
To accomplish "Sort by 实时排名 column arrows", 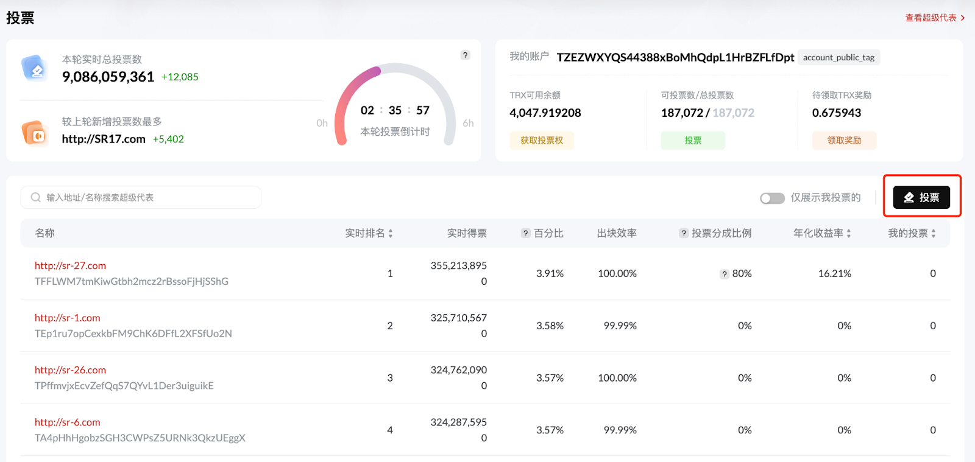I will point(391,233).
